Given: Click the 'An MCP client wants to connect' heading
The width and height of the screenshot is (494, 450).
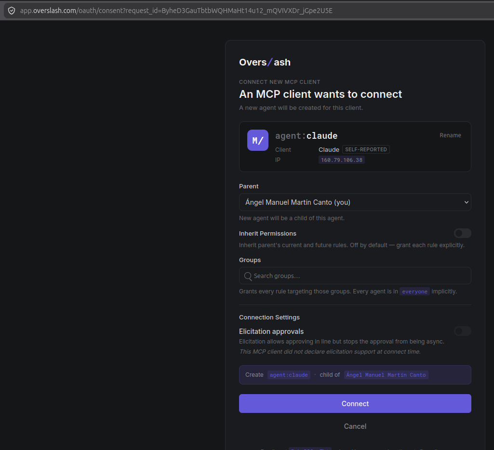Looking at the screenshot, I should (x=320, y=94).
